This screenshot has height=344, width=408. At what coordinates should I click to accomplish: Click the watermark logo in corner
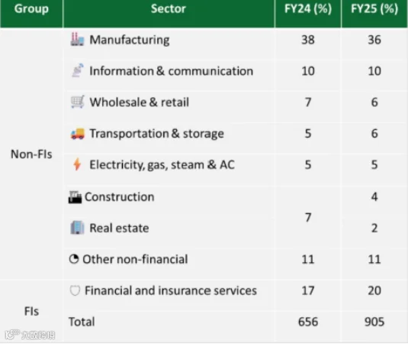30,335
